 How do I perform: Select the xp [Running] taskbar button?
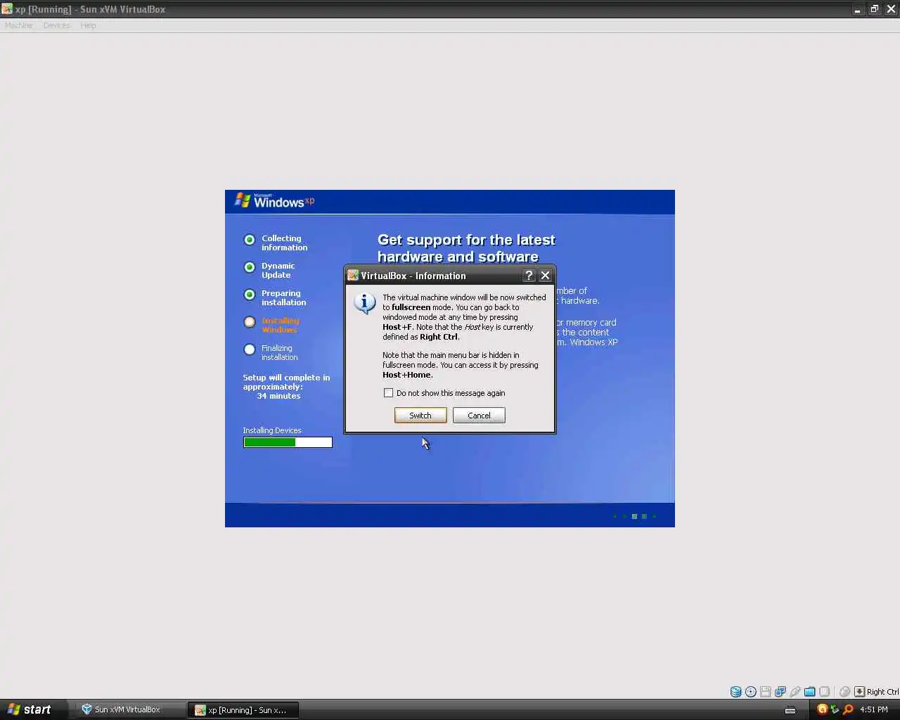pos(243,710)
